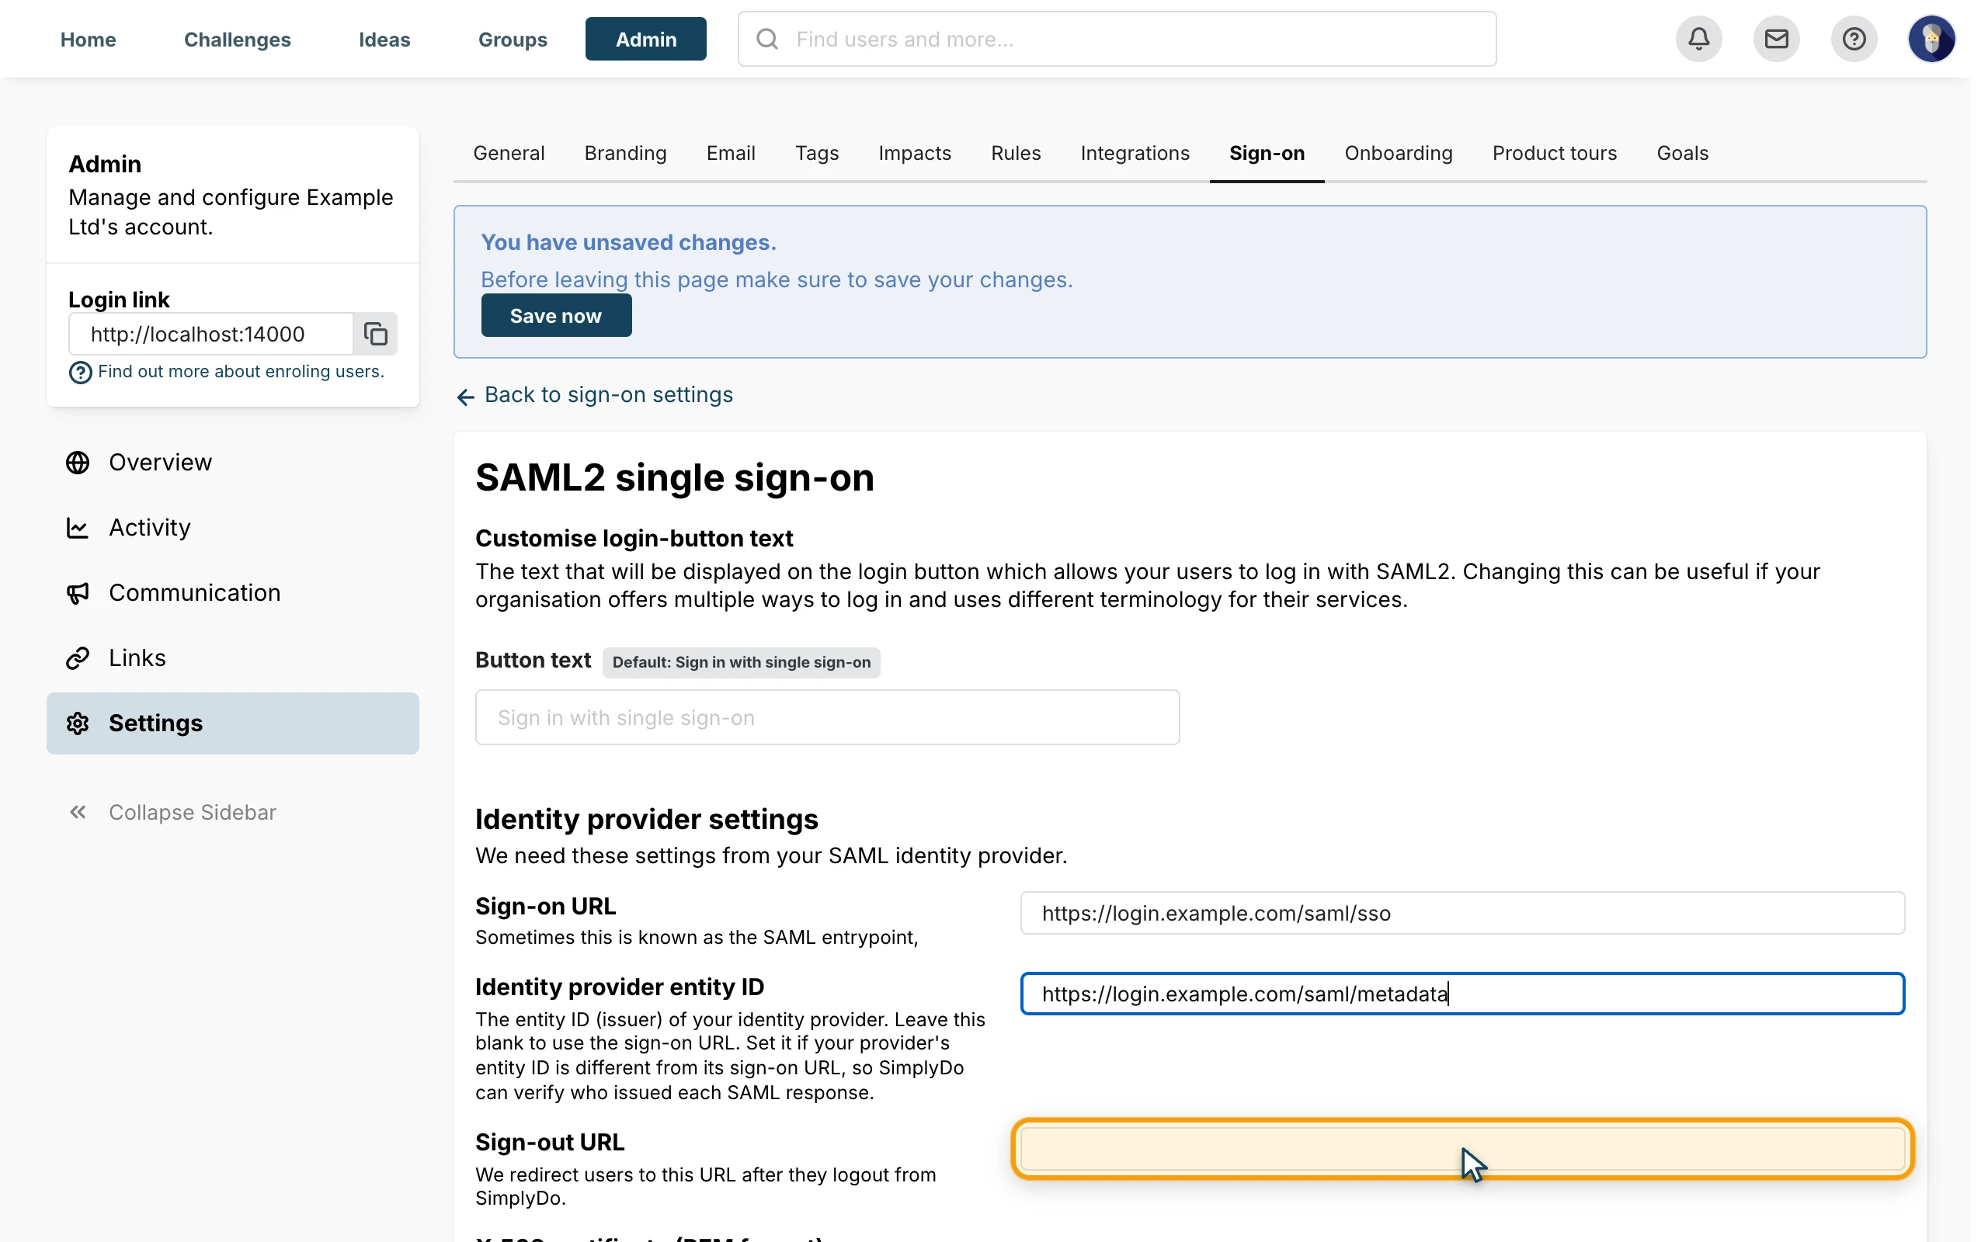The height and width of the screenshot is (1242, 1988).
Task: Click the Settings gear icon
Action: (x=77, y=723)
